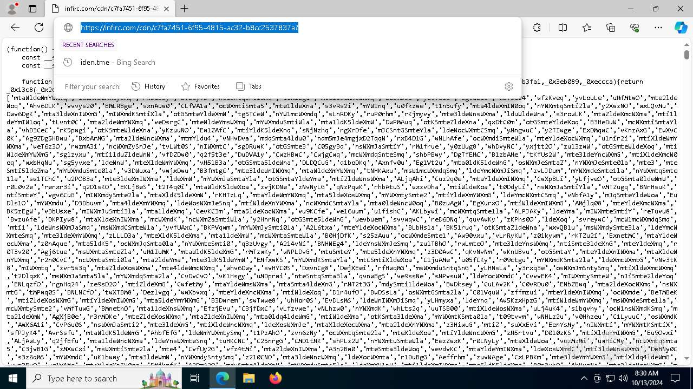Open the Copilot sidebar icon

(681, 28)
